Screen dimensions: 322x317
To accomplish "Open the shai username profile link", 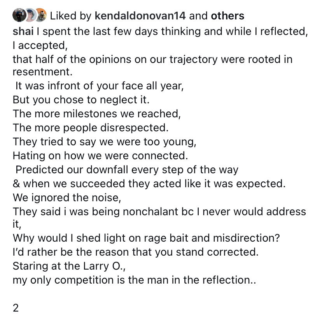I will pos(23,31).
